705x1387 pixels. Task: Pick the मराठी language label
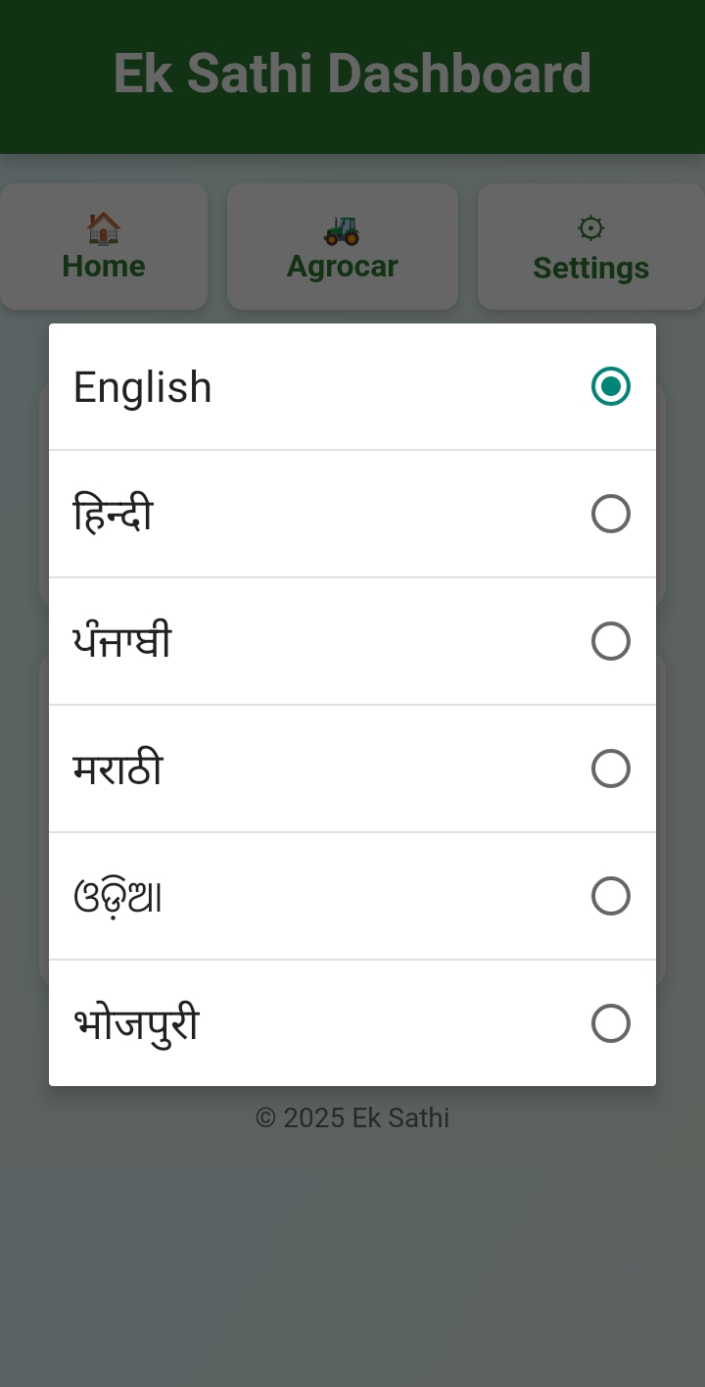(x=117, y=769)
